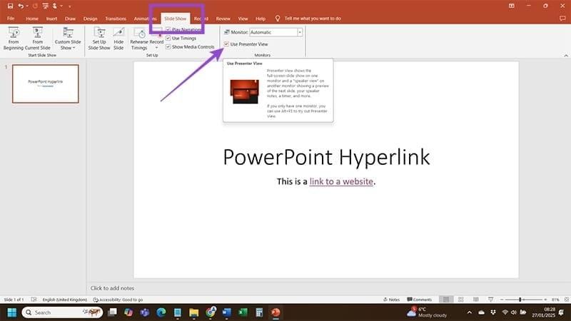Toggle the Play Narrations checkbox

point(168,29)
